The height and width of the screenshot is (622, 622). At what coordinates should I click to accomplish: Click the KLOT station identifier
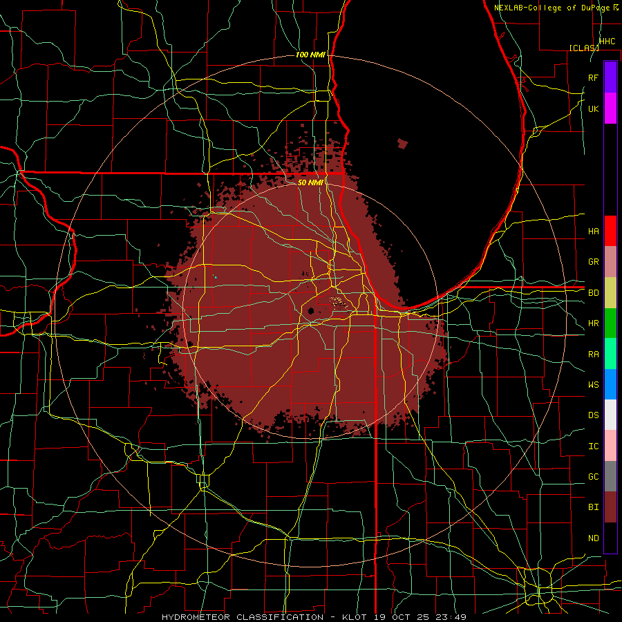pyautogui.click(x=355, y=617)
